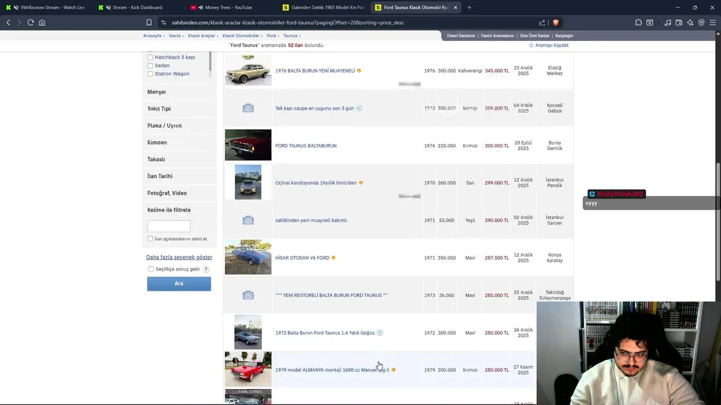The image size is (721, 405).
Task: Switch to the Stream - Kick Dashboard tab
Action: click(x=139, y=7)
